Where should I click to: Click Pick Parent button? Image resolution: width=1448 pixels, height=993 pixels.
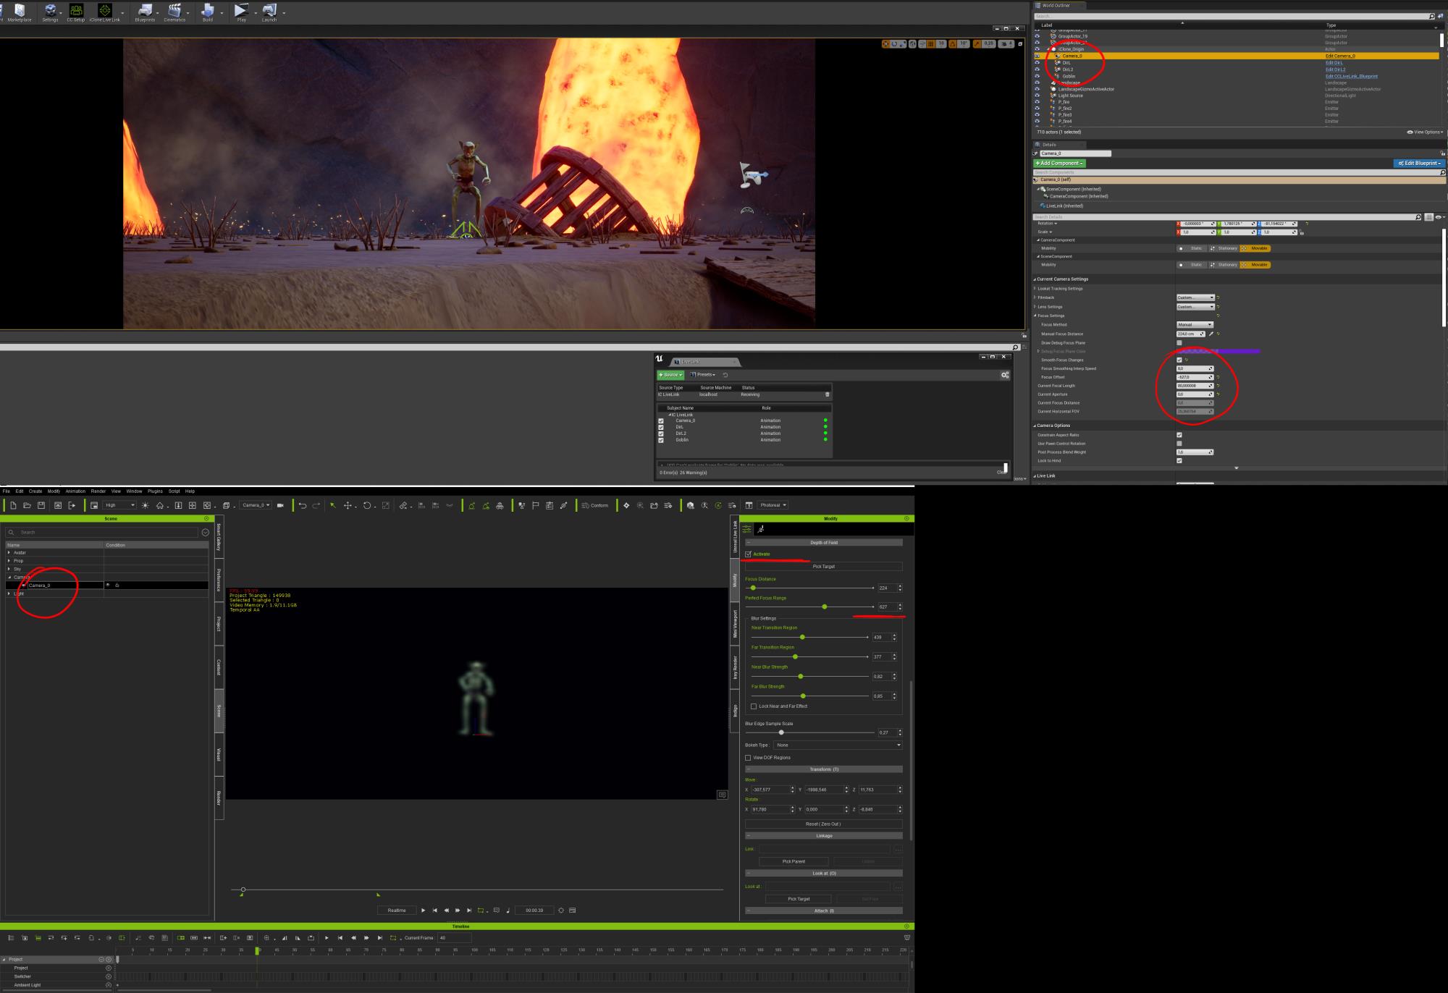click(x=794, y=861)
